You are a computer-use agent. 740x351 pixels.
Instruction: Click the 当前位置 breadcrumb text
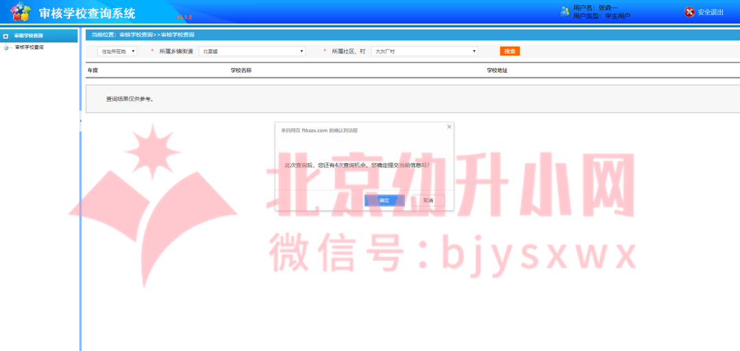coord(143,35)
